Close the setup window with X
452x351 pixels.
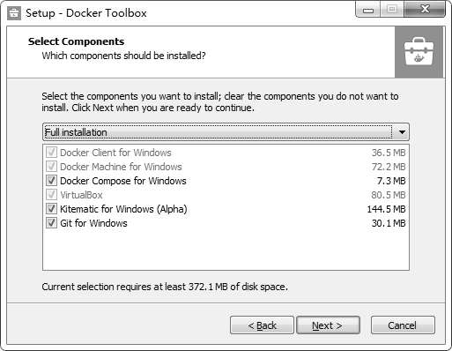pos(425,10)
